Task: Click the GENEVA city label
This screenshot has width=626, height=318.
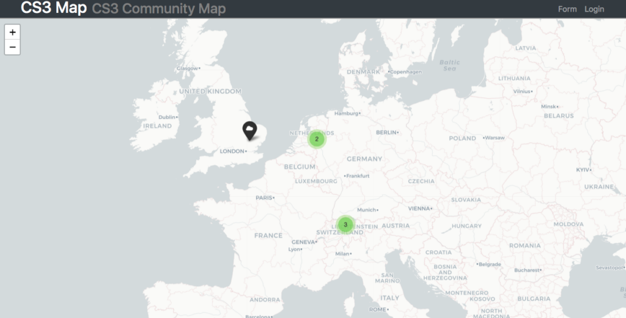Action: tap(303, 242)
